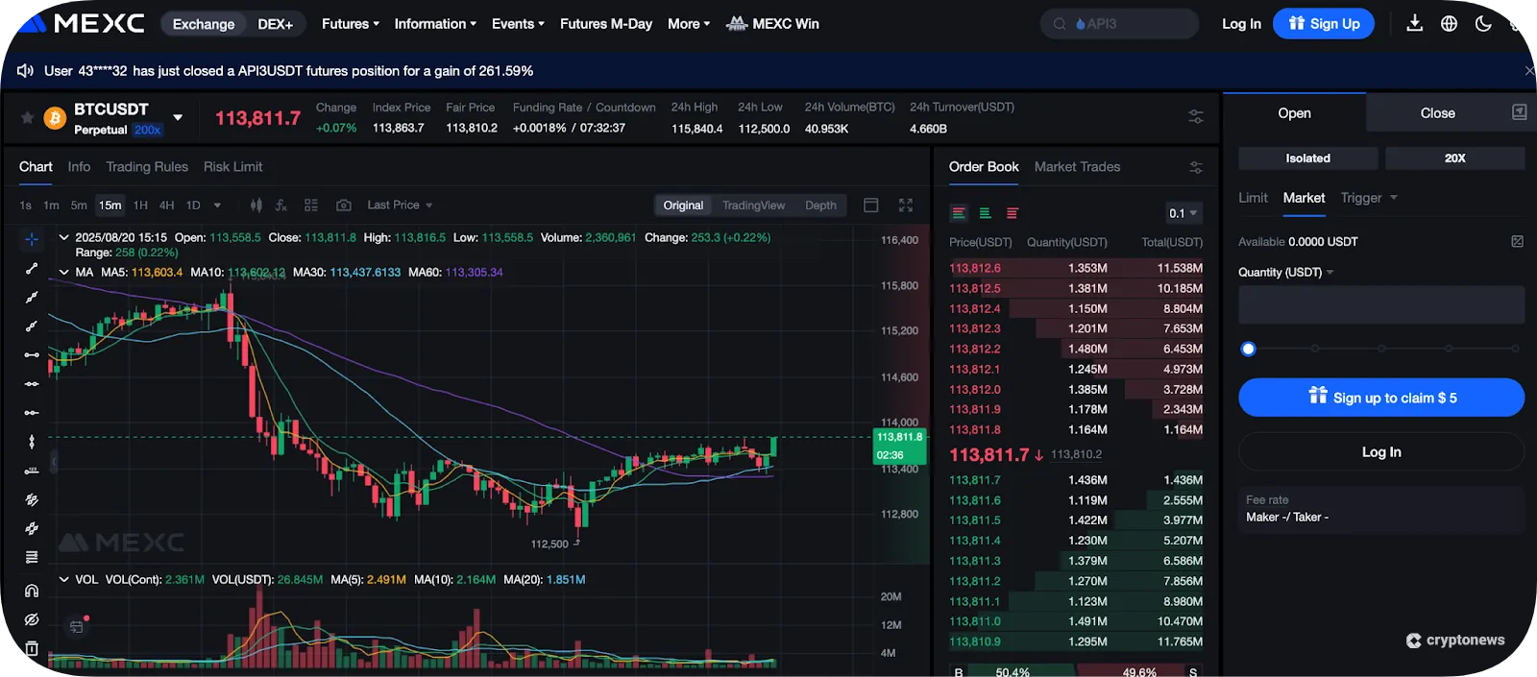Expand chart to fullscreen
This screenshot has width=1537, height=677.
905,206
